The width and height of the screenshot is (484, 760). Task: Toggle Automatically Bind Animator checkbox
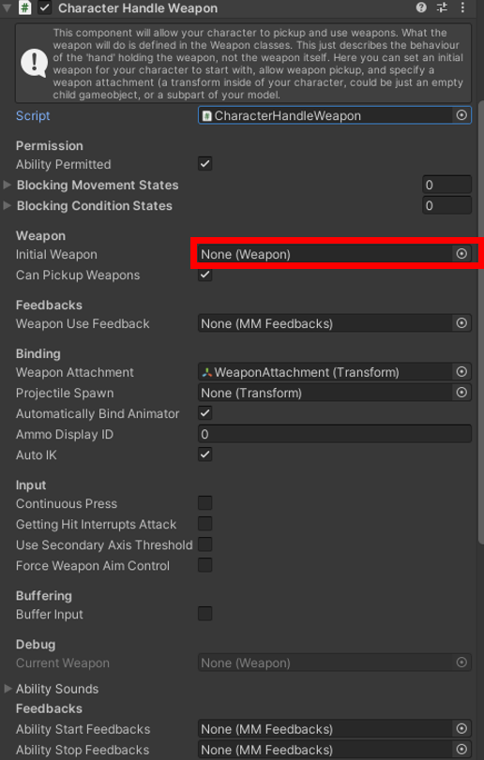click(x=205, y=413)
